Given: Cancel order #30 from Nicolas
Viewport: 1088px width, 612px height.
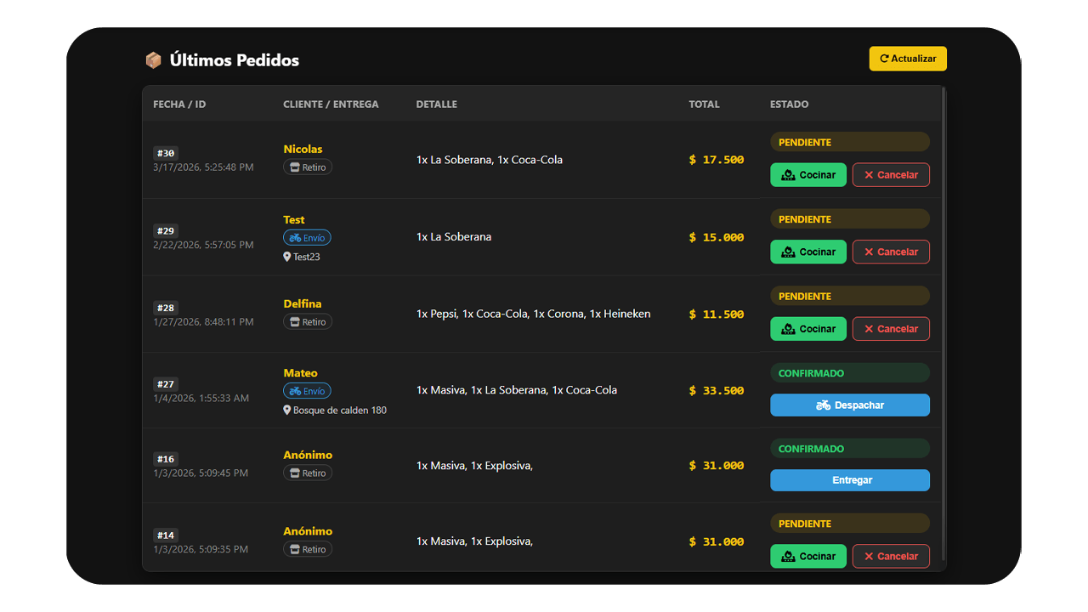Looking at the screenshot, I should 890,175.
